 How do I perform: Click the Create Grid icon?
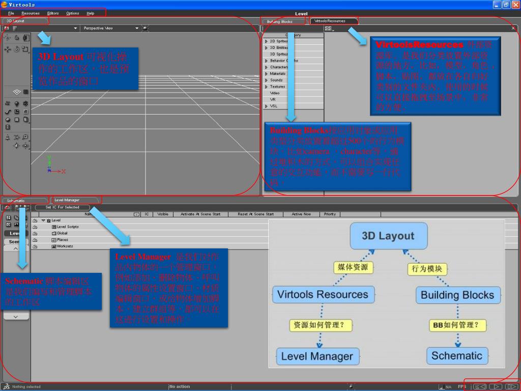[17, 111]
